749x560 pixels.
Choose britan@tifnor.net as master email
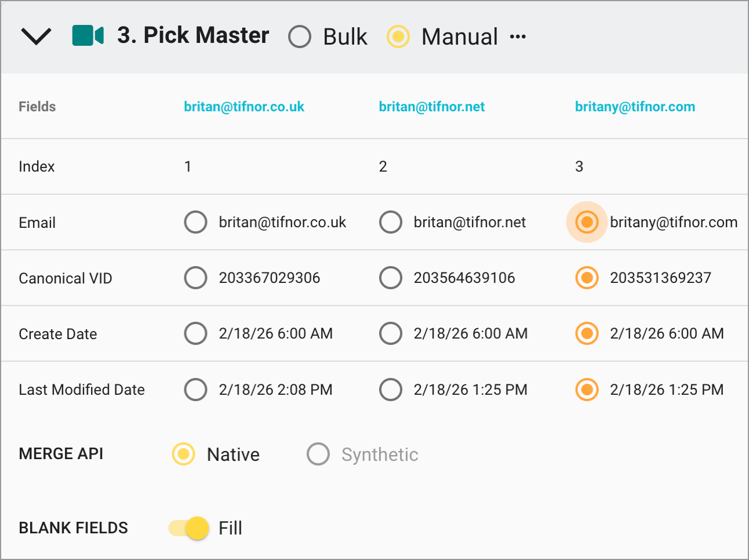(391, 222)
